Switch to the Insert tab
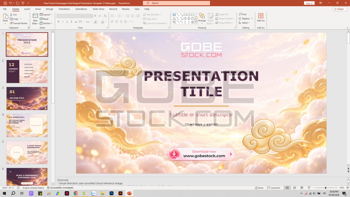Image resolution: width=350 pixels, height=197 pixels. click(27, 9)
